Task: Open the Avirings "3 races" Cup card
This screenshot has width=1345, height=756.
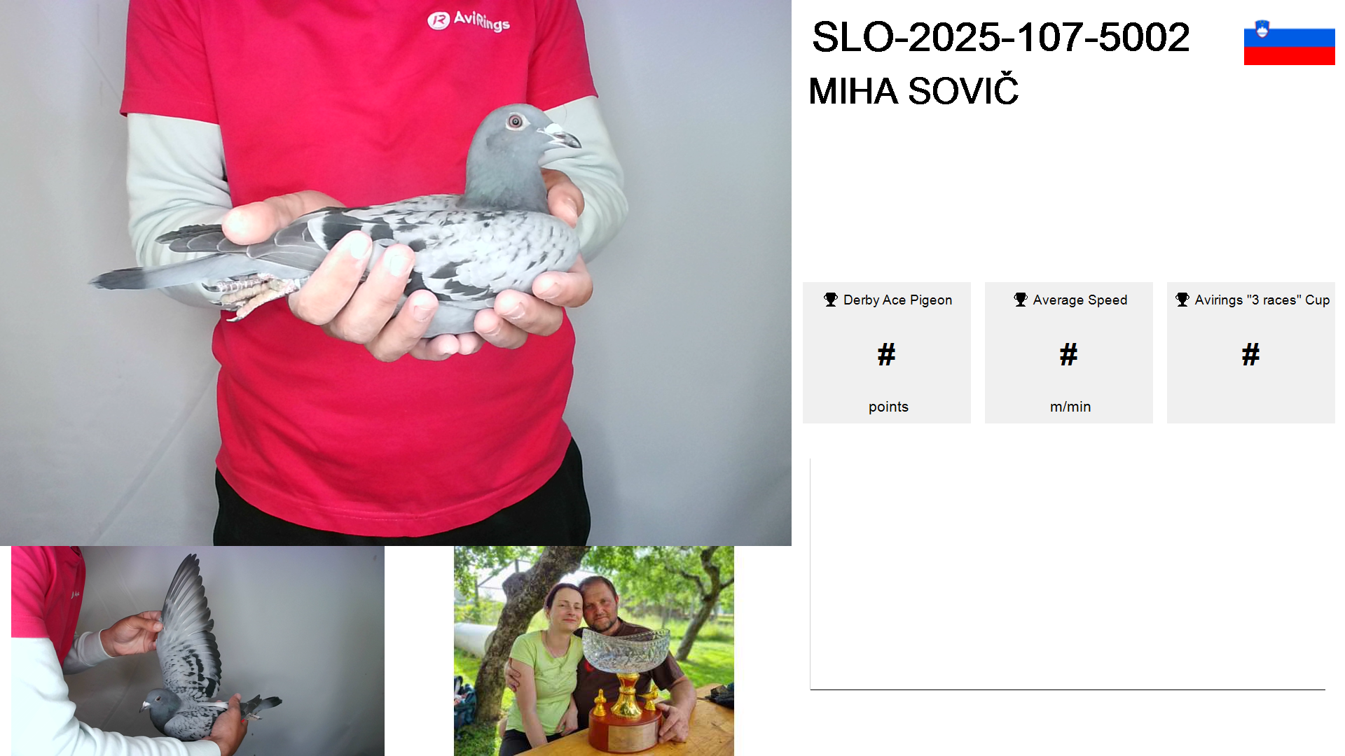Action: [1250, 353]
